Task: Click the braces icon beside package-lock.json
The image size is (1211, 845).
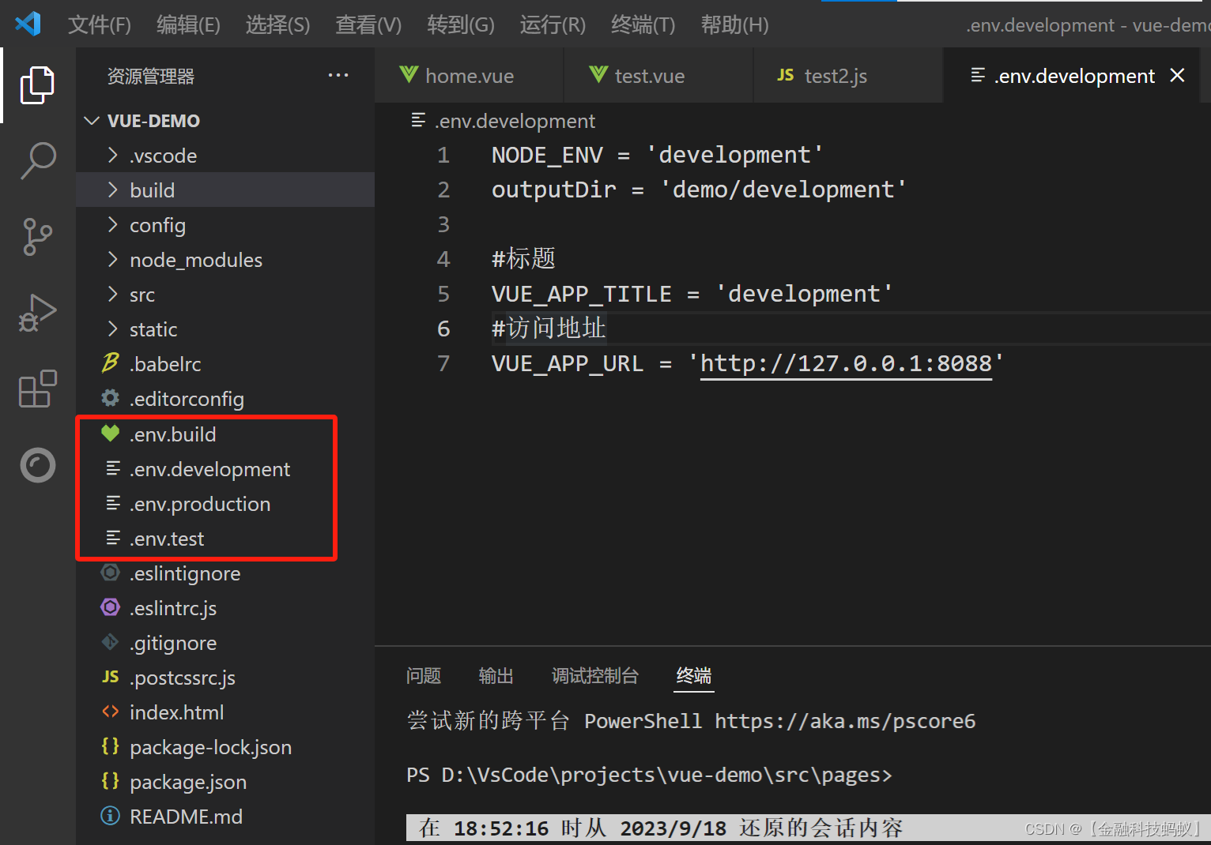Action: click(111, 746)
